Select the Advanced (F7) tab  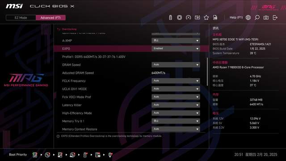[50, 18]
